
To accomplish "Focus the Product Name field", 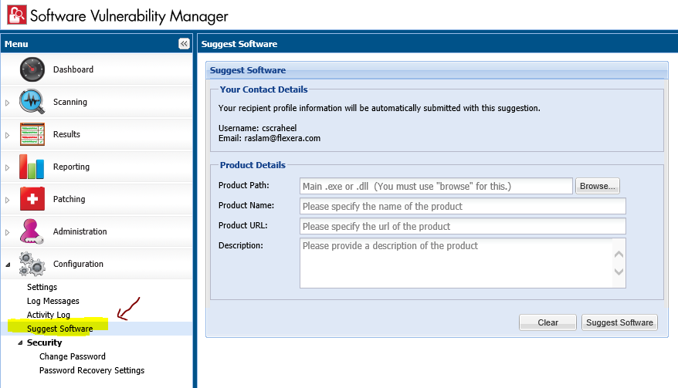I will pos(463,206).
